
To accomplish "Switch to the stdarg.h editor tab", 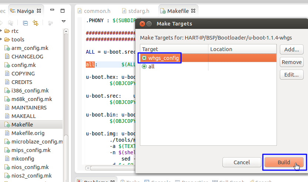I will (135, 11).
